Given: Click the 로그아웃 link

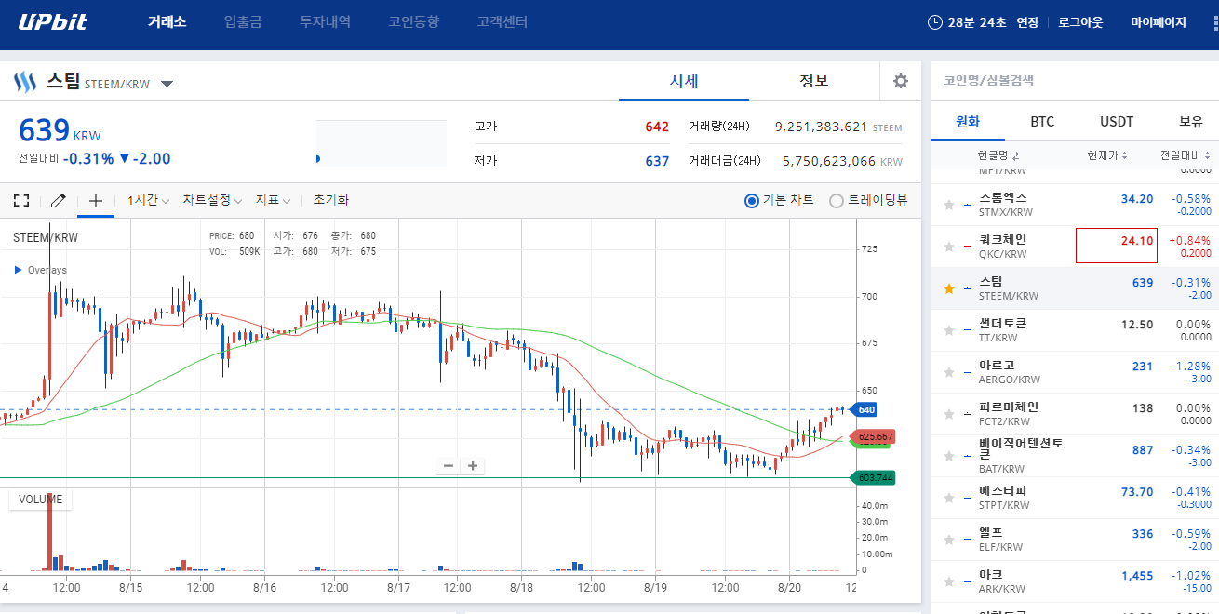Looking at the screenshot, I should point(1080,22).
